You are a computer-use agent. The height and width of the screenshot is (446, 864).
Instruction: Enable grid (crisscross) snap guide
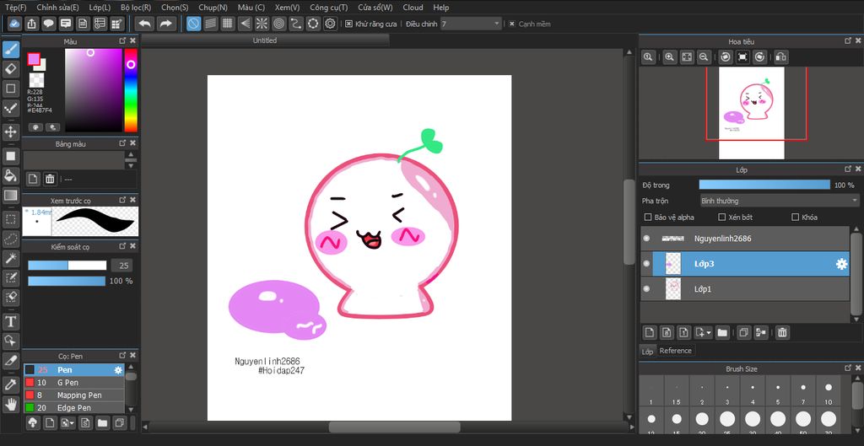pos(228,24)
